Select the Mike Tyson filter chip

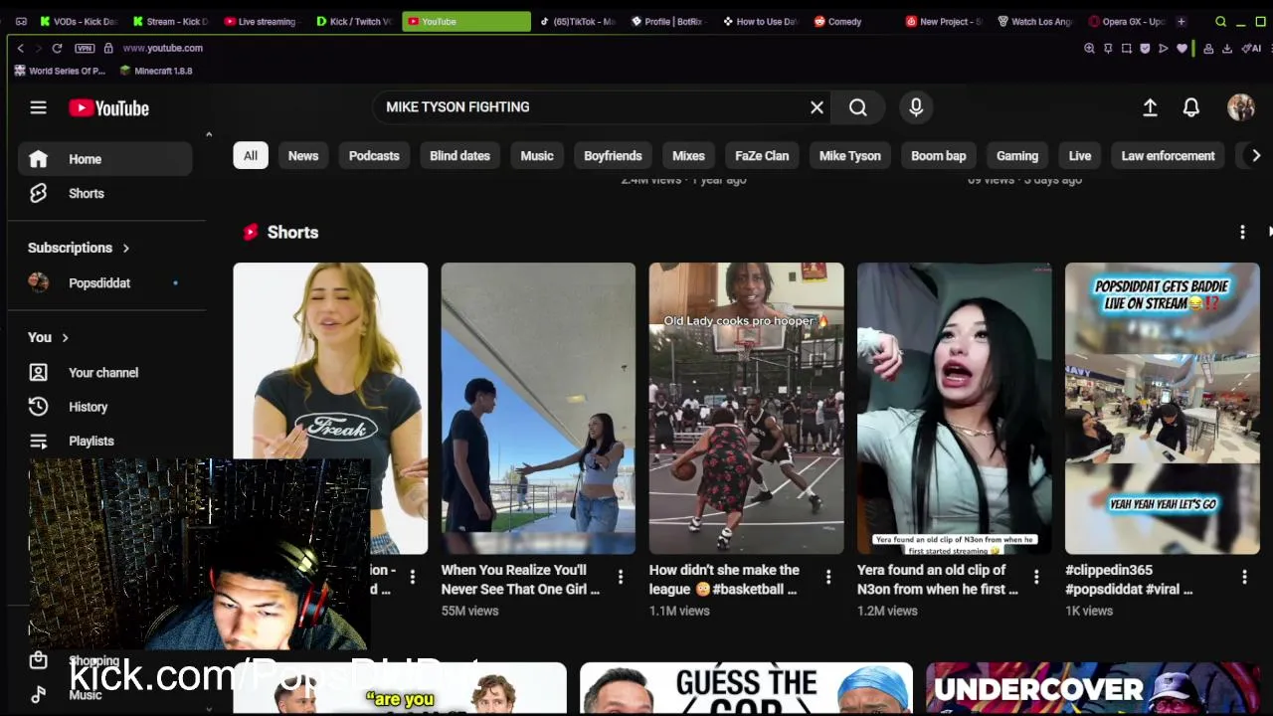[850, 155]
